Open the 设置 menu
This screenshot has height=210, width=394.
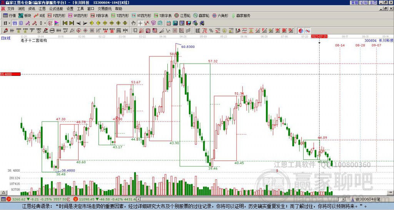pos(70,9)
